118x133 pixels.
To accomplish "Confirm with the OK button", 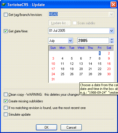I will pos(46,127).
